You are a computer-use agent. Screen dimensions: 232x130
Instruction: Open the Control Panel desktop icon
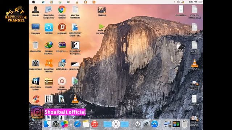pyautogui.click(x=36, y=63)
